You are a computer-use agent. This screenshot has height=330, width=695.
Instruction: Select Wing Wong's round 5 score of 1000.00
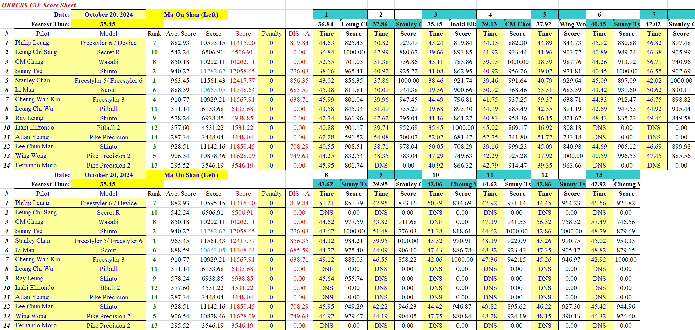(x=572, y=156)
